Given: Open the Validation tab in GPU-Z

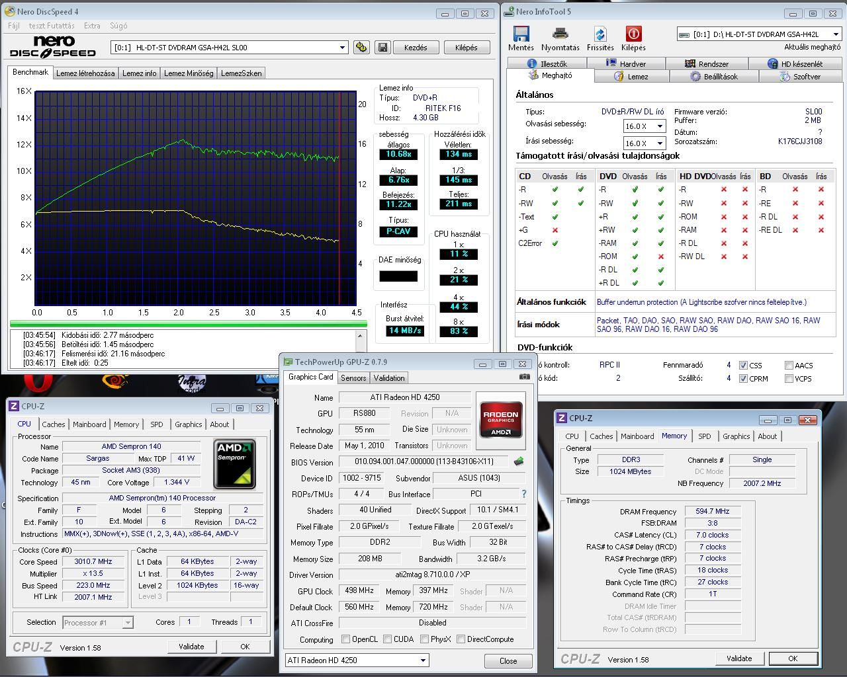Looking at the screenshot, I should (x=389, y=378).
